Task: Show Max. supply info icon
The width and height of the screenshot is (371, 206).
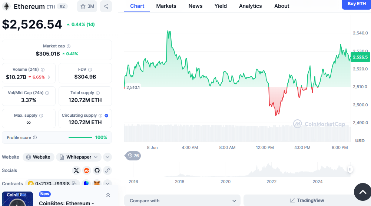Action: pyautogui.click(x=41, y=116)
